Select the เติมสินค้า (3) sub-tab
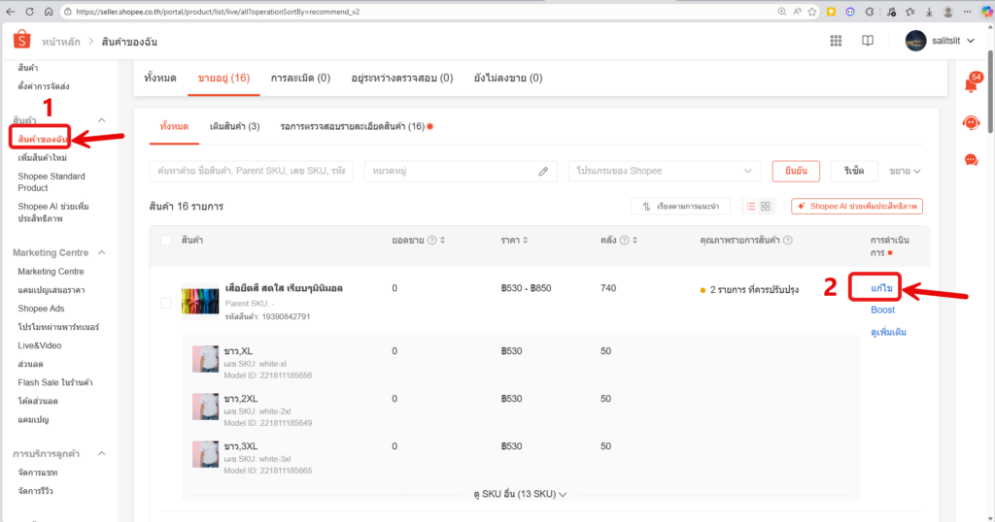 coord(234,126)
